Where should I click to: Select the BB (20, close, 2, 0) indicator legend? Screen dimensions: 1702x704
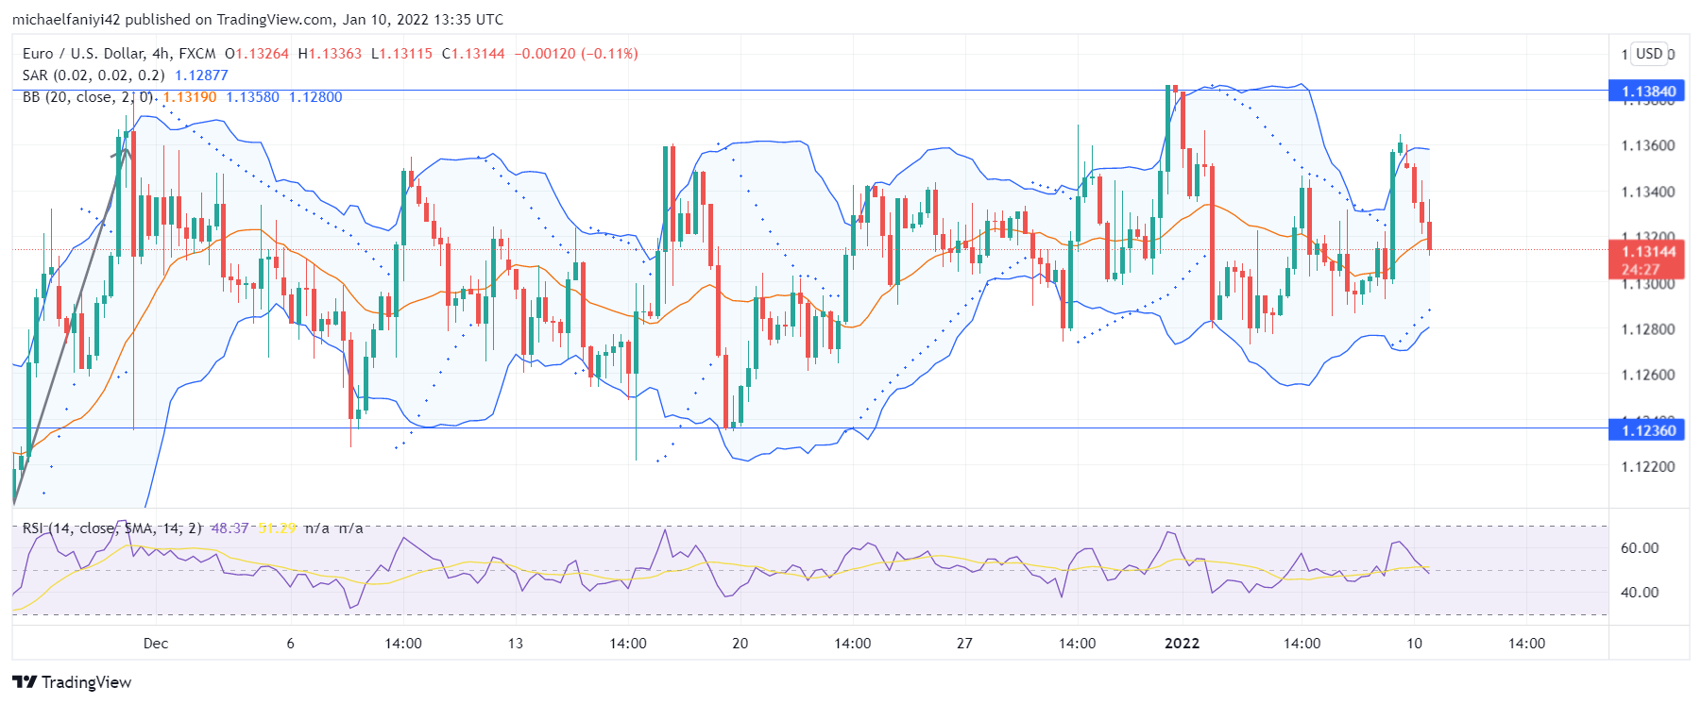point(88,97)
